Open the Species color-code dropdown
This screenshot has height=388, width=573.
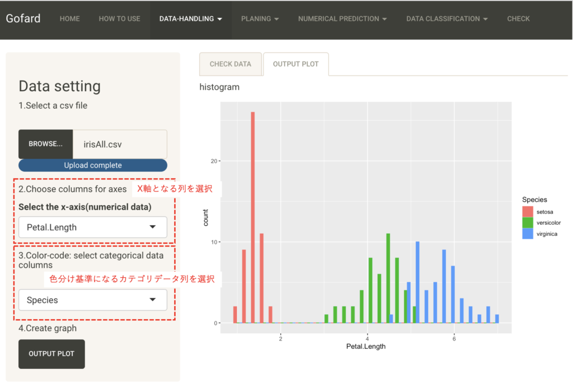click(93, 300)
